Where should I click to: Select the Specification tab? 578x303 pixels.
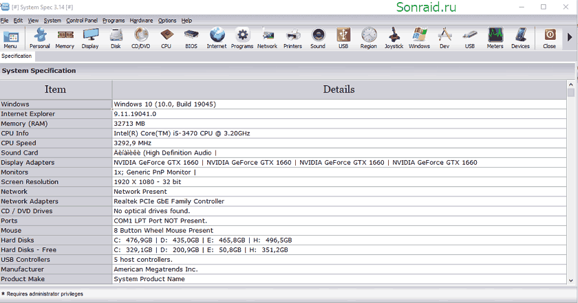(17, 56)
